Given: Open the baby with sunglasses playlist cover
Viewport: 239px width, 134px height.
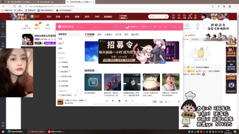Looking at the screenshot, I should [x=171, y=82].
